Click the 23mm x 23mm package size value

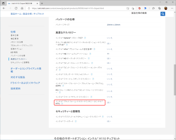[114, 25]
